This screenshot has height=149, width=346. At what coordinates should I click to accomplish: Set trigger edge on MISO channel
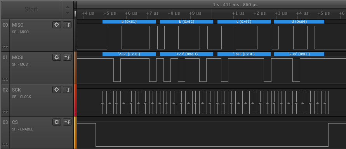(x=67, y=25)
